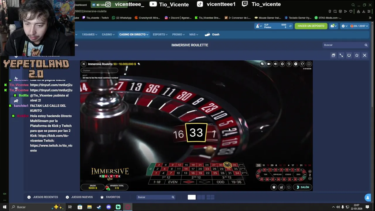Open the Crash game link
Viewport: 375px width, 211px height.
pyautogui.click(x=212, y=35)
